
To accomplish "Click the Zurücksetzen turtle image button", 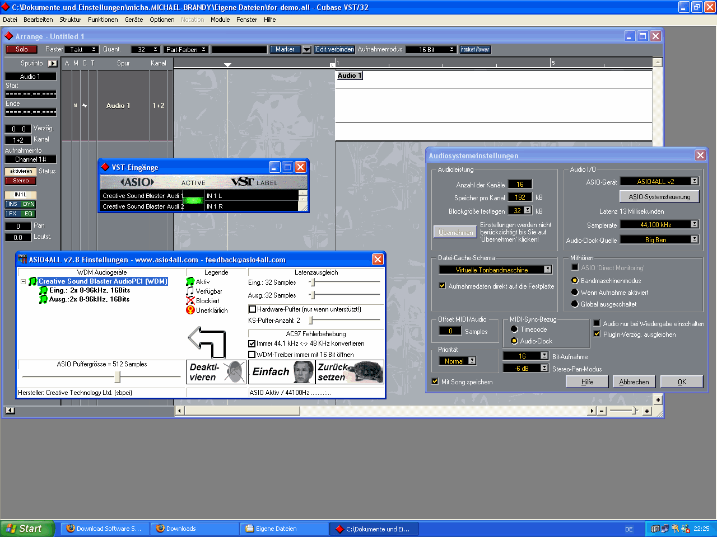I will pyautogui.click(x=350, y=372).
